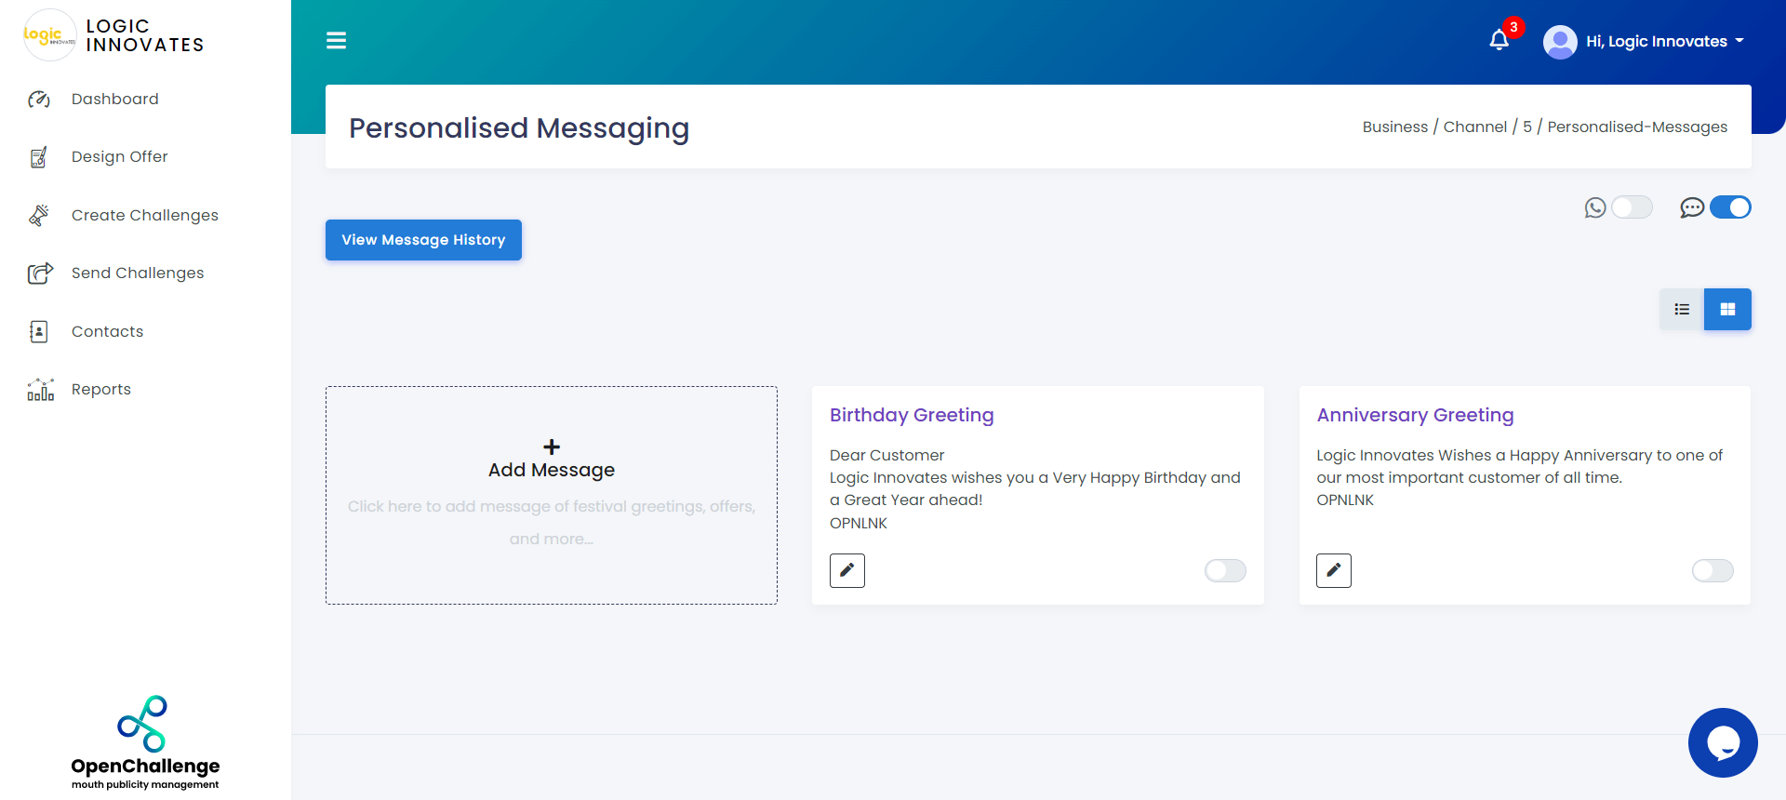Edit the Anniversary Greeting message
Screen dimensions: 1786x800
pos(1334,570)
